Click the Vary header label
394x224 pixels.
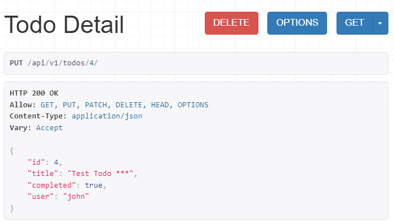(x=21, y=128)
